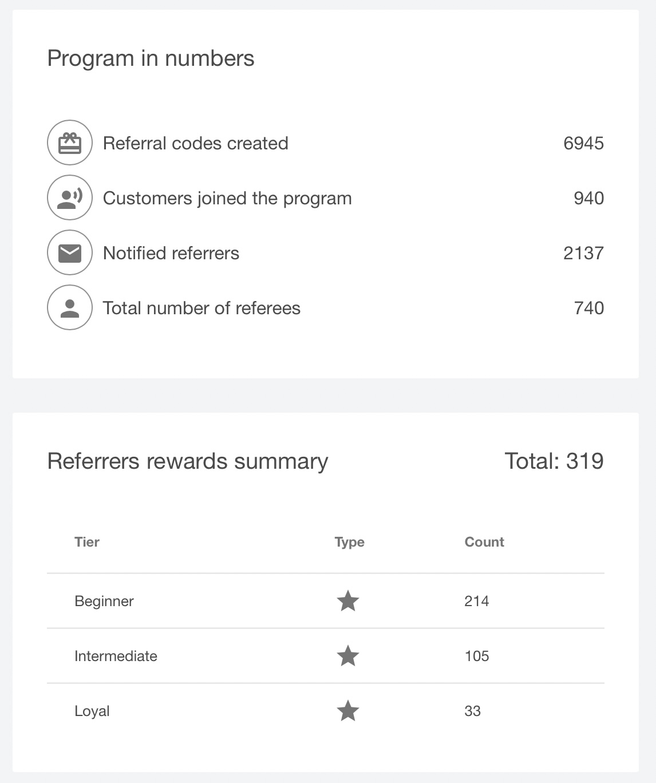Viewport: 656px width, 783px height.
Task: Sort by the Tier column header
Action: pos(86,542)
